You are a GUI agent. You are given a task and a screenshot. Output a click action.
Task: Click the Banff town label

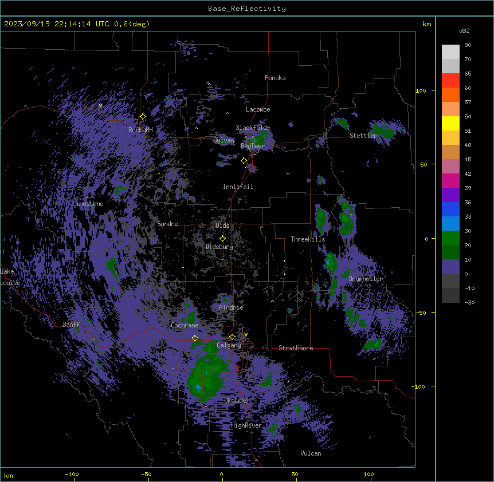pos(71,325)
